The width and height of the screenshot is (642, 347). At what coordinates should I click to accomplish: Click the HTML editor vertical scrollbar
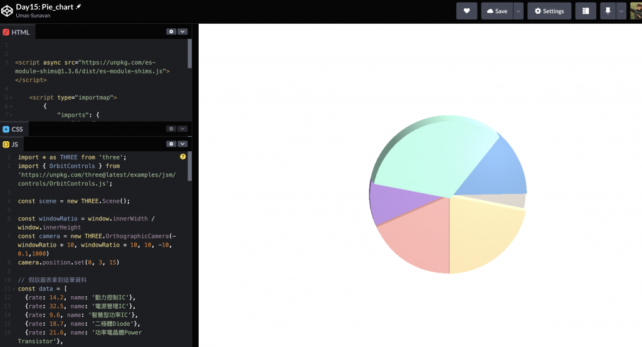click(x=189, y=54)
